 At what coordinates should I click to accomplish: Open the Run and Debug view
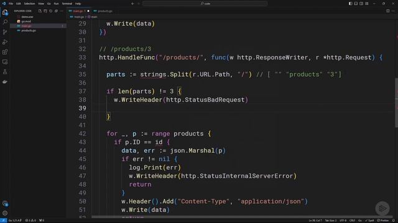[x=5, y=42]
